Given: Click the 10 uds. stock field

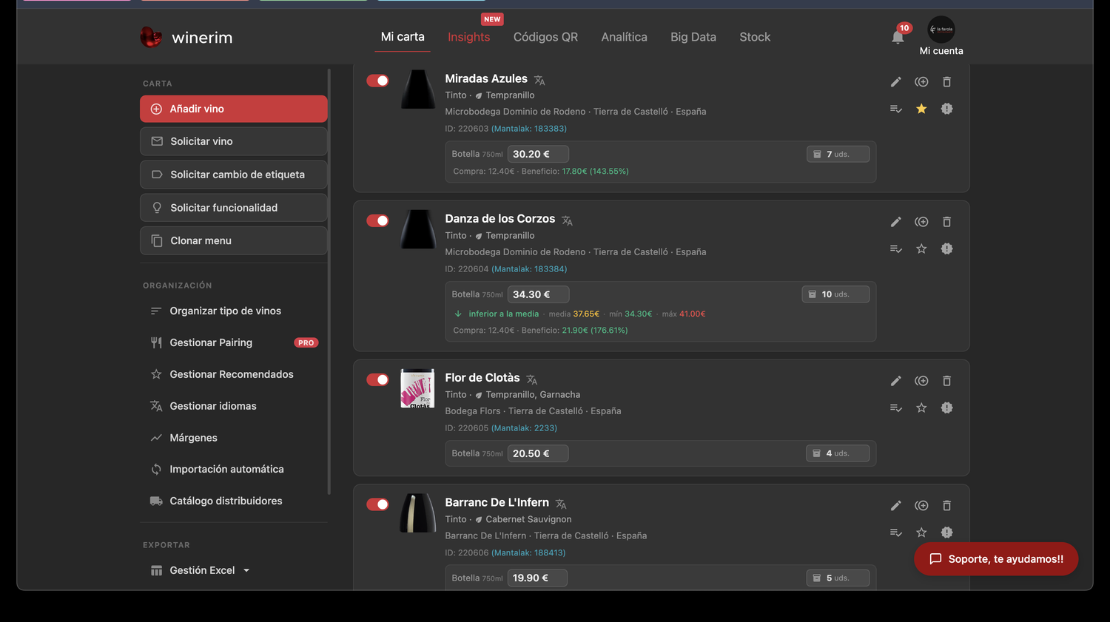Looking at the screenshot, I should click(x=835, y=294).
